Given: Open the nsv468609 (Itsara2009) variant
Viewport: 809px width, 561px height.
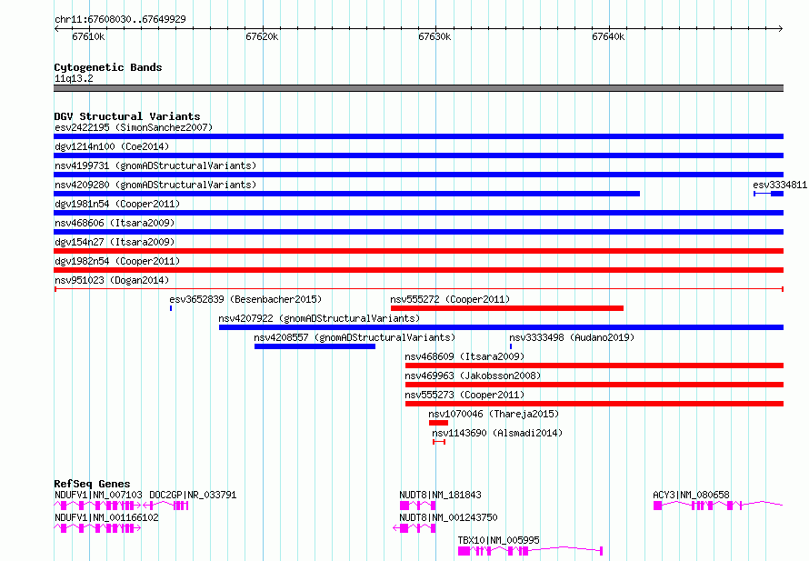Looking at the screenshot, I should click(x=594, y=366).
